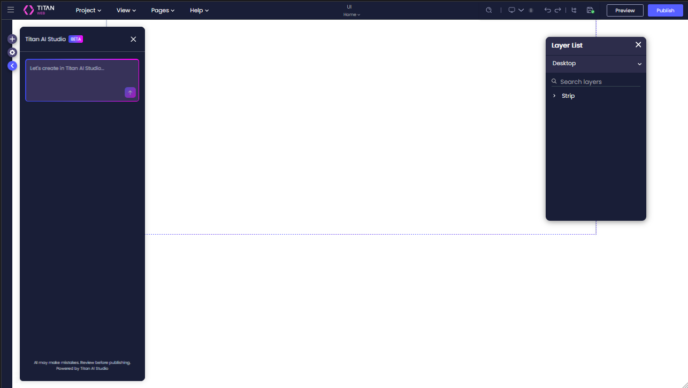Open the View menu
The width and height of the screenshot is (688, 388).
tap(126, 10)
